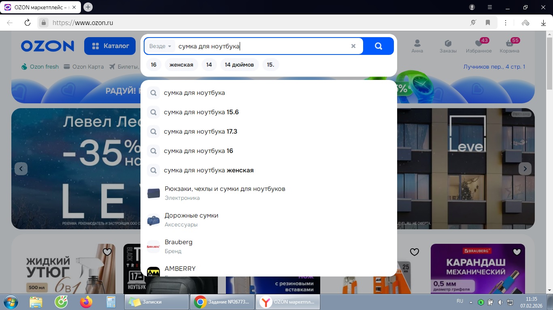Choose suggestion 'сумка для ноутбука 15.6'

[x=268, y=112]
